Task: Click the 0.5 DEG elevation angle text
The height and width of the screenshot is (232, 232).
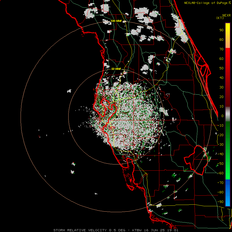Action: 117,230
